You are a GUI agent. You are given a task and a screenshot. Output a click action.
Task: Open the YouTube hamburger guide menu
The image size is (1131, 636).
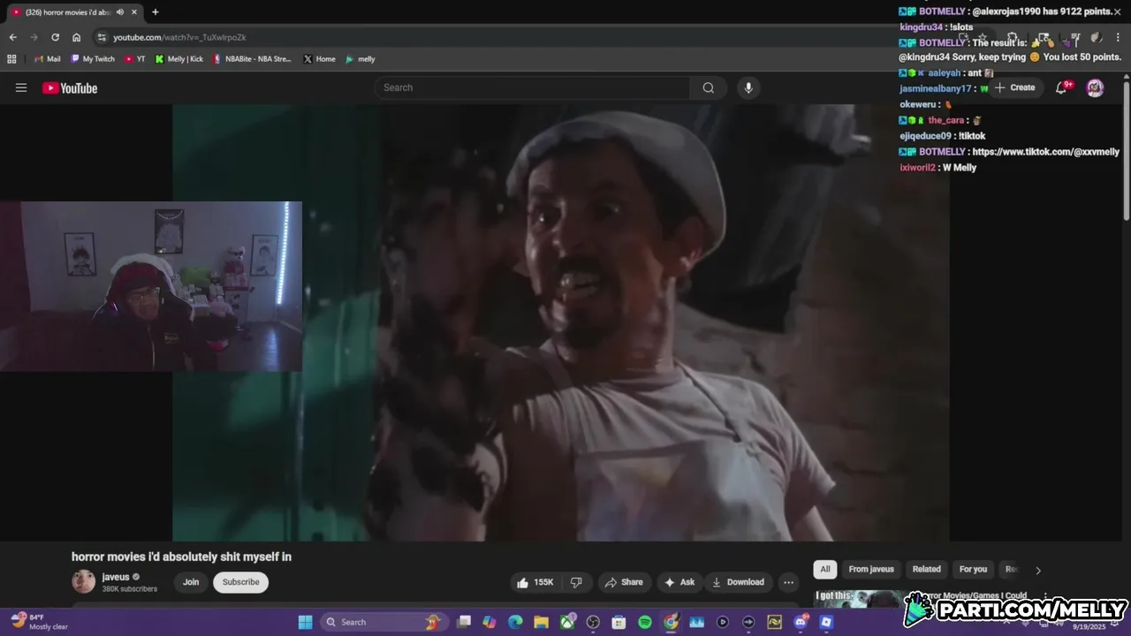click(21, 87)
